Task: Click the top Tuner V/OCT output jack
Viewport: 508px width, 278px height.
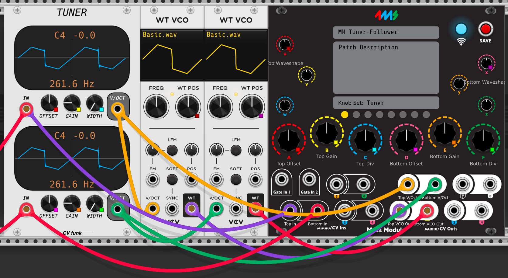Action: click(118, 109)
